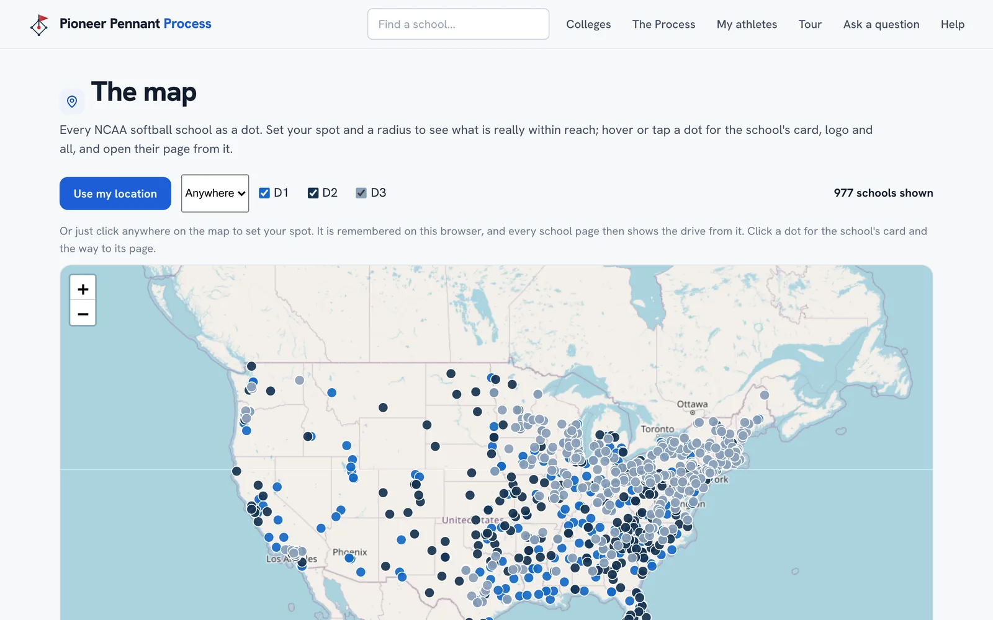Toggle the D3 checkbox

pos(361,193)
